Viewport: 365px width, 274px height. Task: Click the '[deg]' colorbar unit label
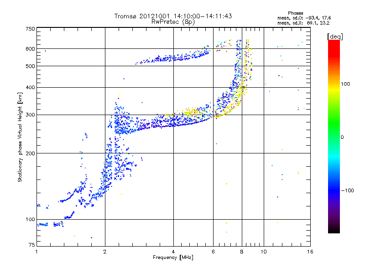tap(335, 37)
